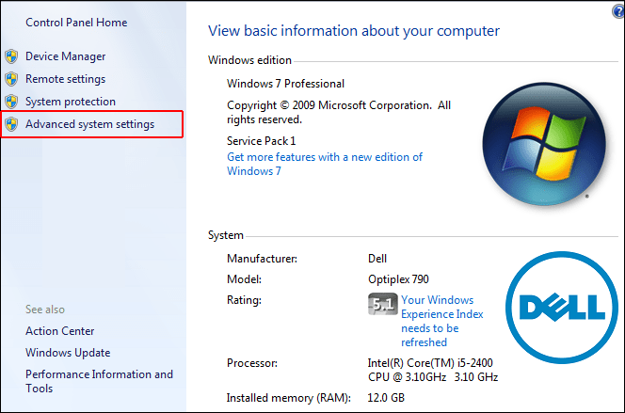Go to Control Panel Home

click(x=76, y=22)
